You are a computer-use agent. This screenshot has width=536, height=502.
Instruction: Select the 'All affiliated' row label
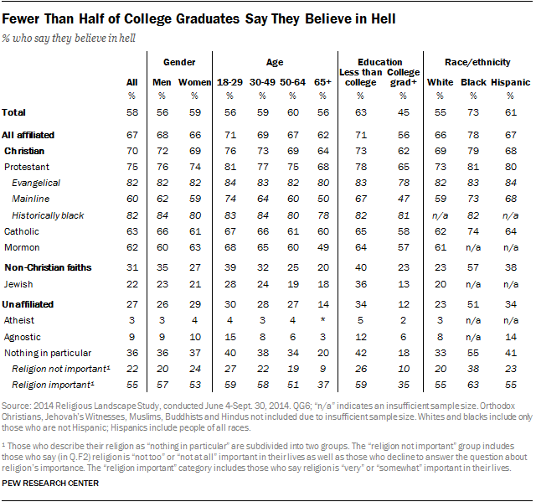click(31, 136)
